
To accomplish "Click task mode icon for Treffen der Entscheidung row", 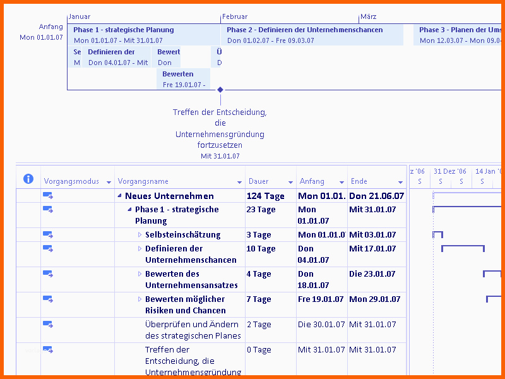I will (x=48, y=350).
